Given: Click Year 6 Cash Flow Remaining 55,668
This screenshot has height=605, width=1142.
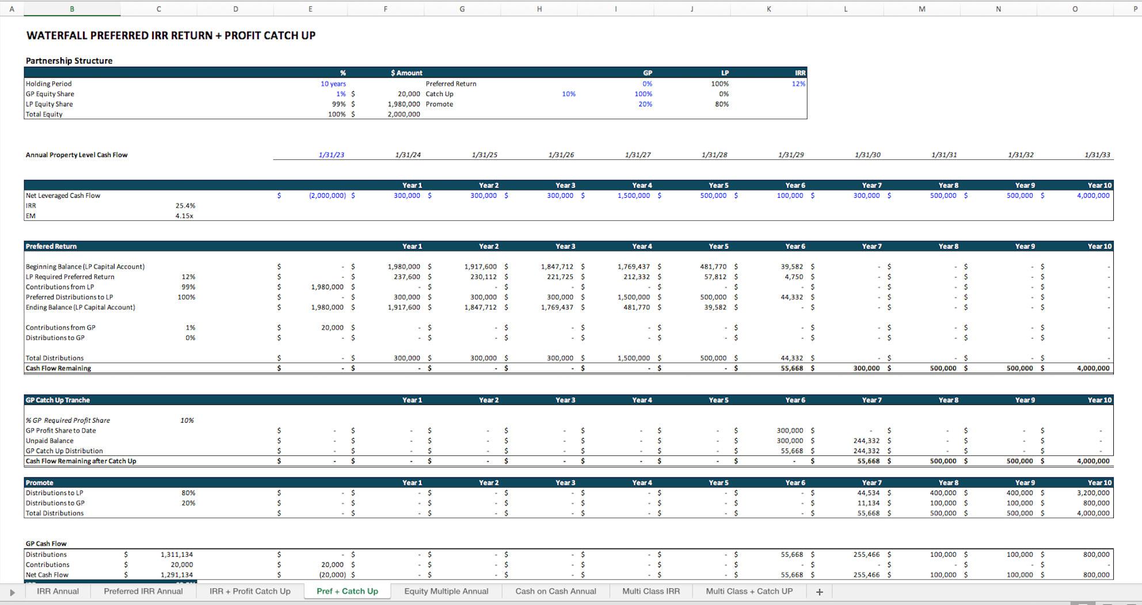Looking at the screenshot, I should pyautogui.click(x=791, y=369).
